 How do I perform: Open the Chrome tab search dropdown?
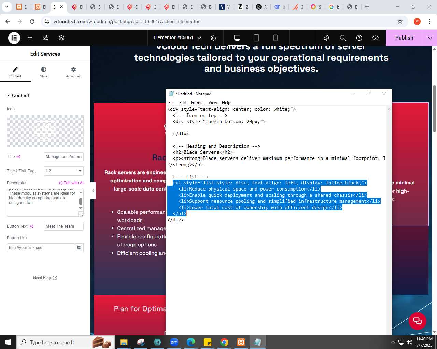(6, 7)
